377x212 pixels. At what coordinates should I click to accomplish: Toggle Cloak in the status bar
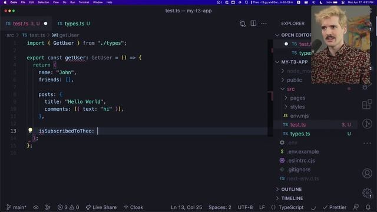[x=134, y=207]
